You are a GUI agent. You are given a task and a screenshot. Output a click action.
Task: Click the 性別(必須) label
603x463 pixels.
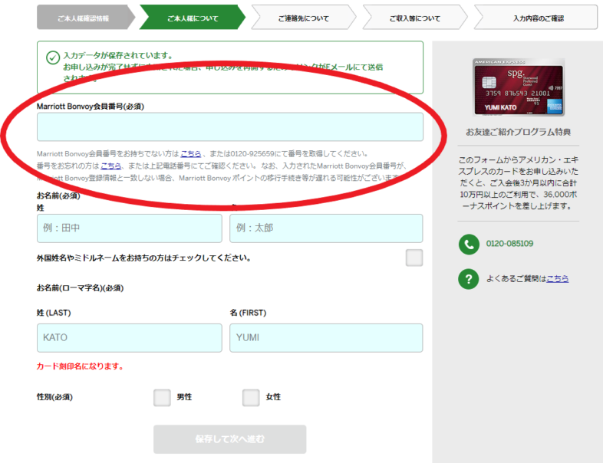click(54, 397)
